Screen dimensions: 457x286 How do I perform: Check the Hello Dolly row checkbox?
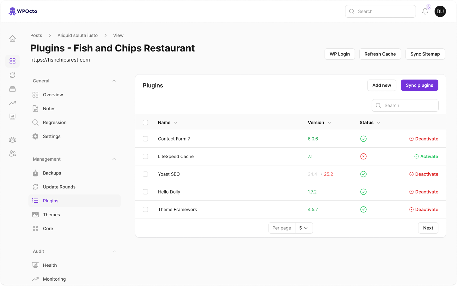tap(145, 192)
